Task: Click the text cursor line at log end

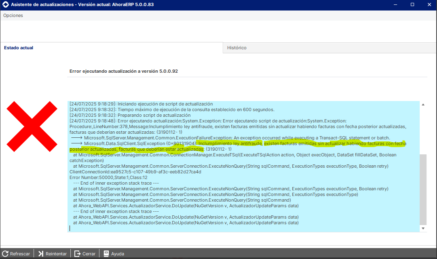Action: tap(70, 228)
